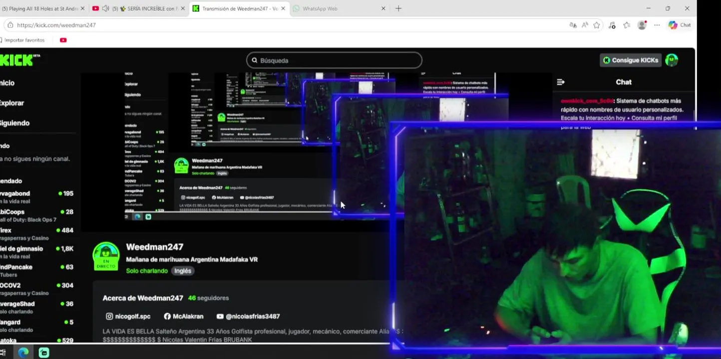Close the SERÍA INCREÍBLE tab
This screenshot has height=359, width=721.
[x=183, y=8]
